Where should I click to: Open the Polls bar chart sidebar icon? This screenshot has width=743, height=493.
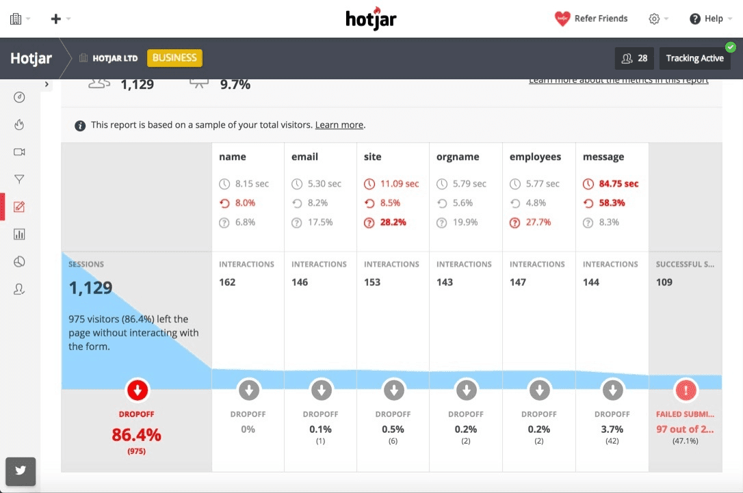[19, 234]
